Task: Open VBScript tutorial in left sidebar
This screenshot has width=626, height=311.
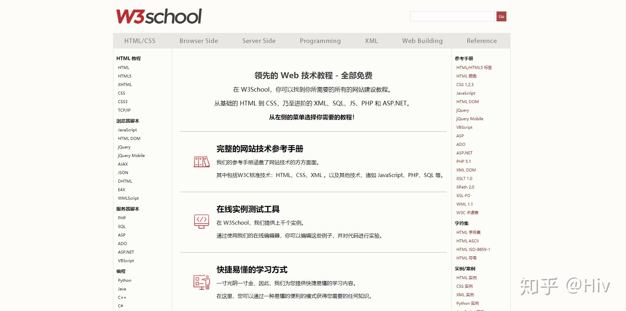Action: 126,260
